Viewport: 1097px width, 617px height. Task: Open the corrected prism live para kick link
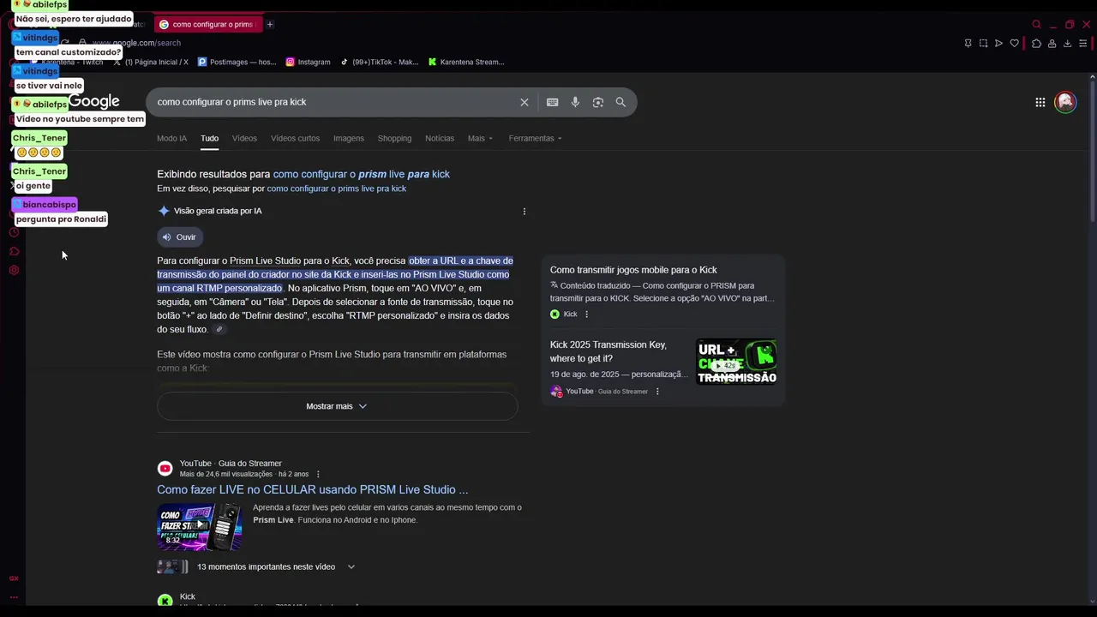click(361, 174)
